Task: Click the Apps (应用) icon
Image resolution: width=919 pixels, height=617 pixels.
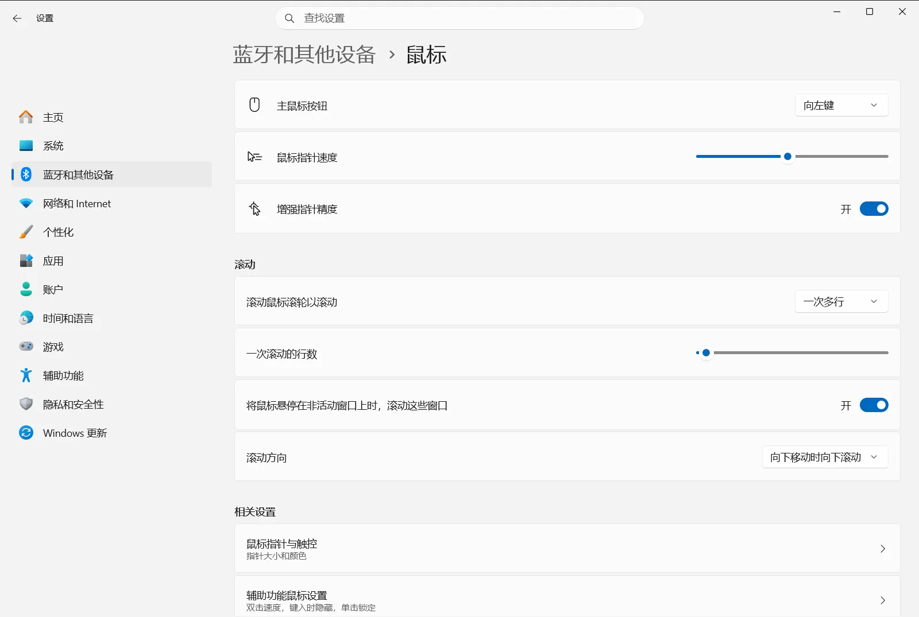Action: tap(26, 261)
